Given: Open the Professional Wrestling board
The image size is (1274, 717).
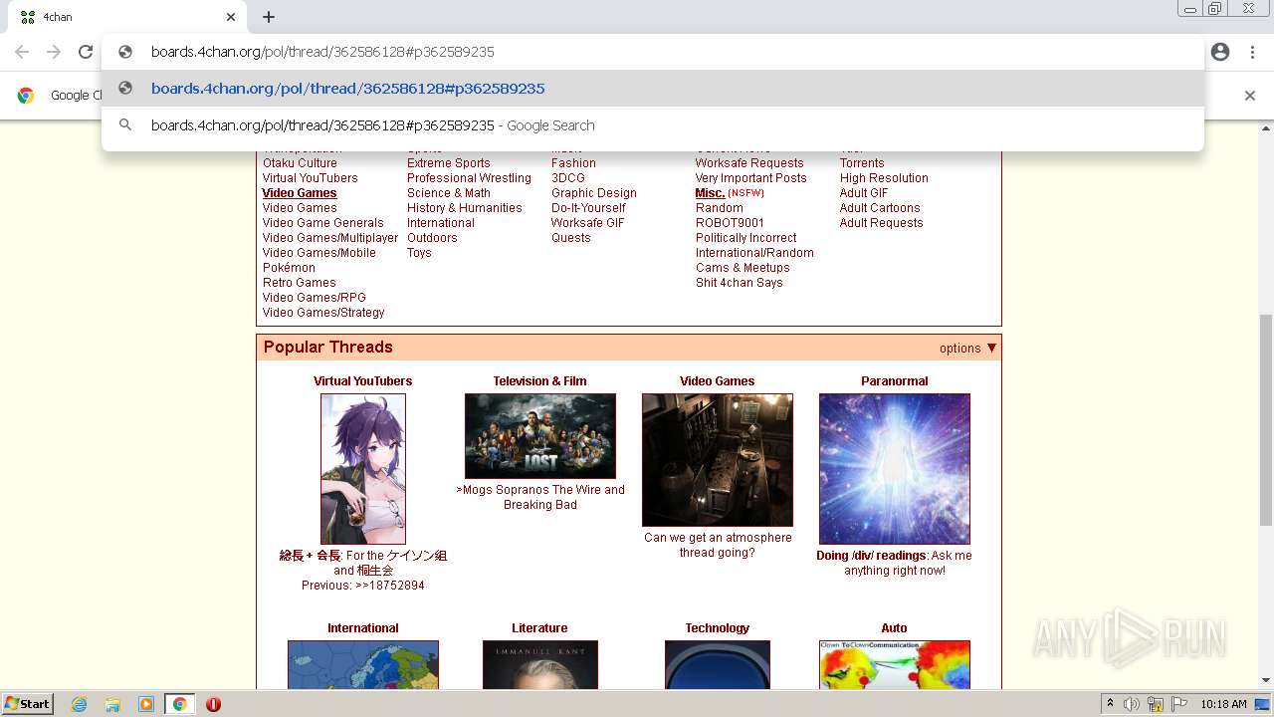Looking at the screenshot, I should pyautogui.click(x=469, y=178).
